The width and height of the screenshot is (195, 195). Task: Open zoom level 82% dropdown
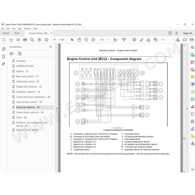tap(108, 40)
